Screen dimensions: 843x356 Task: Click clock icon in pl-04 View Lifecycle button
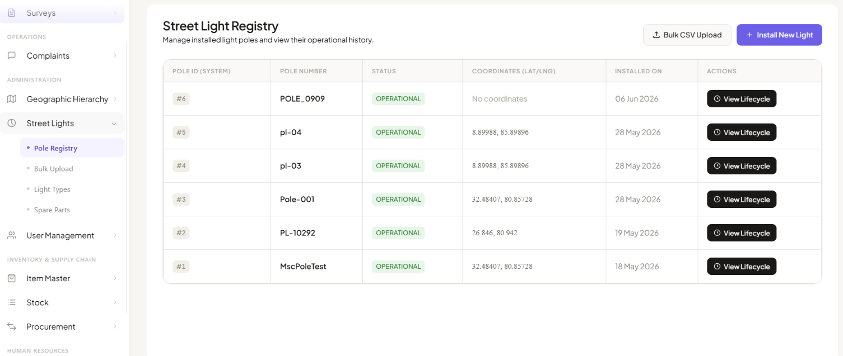pyautogui.click(x=717, y=132)
